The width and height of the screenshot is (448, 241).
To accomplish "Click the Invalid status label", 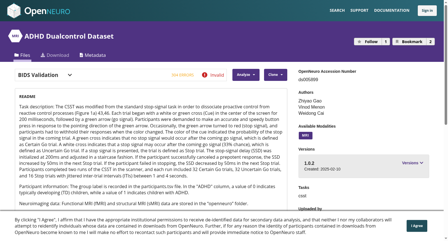I will (x=217, y=75).
